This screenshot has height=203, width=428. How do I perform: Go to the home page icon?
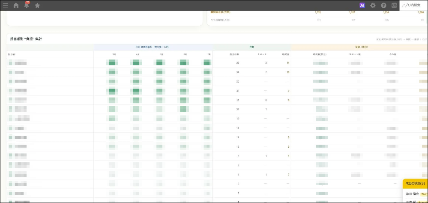(x=16, y=6)
